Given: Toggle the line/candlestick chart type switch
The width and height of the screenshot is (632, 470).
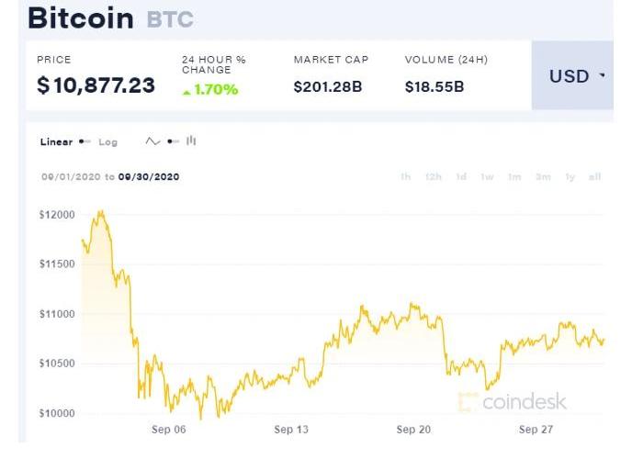Looking at the screenshot, I should tap(173, 141).
